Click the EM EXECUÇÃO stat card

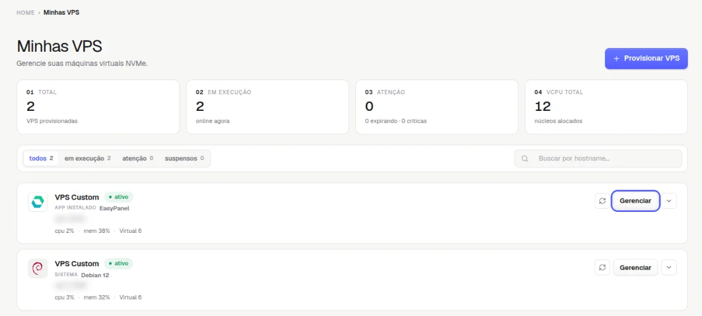[x=267, y=107]
